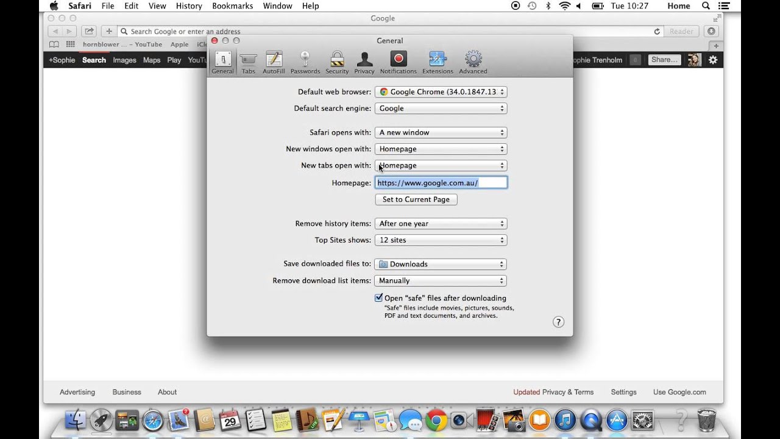The image size is (780, 439).
Task: Open Remove history items dropdown
Action: click(x=441, y=224)
